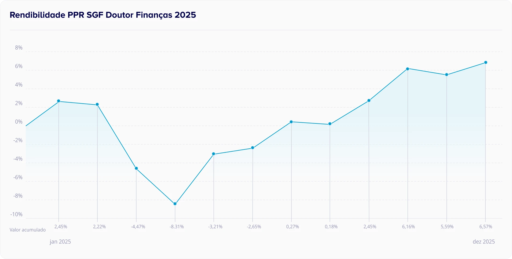This screenshot has width=512, height=259.
Task: Select the data point dot above the 6,16% label
Action: coord(407,69)
